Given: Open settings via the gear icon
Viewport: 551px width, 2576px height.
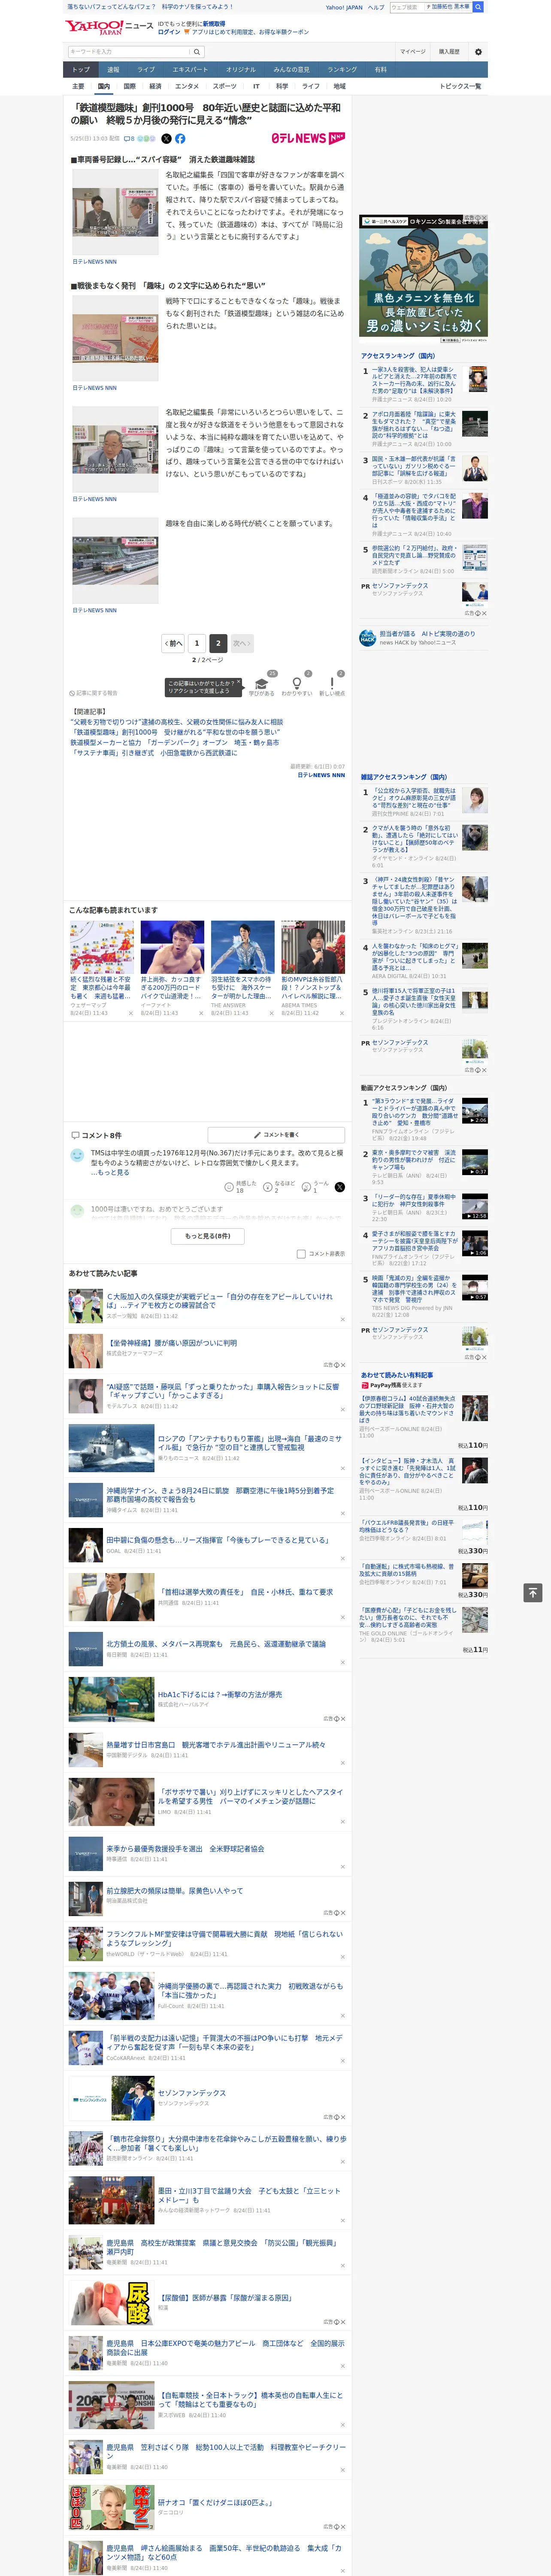Looking at the screenshot, I should tap(478, 52).
